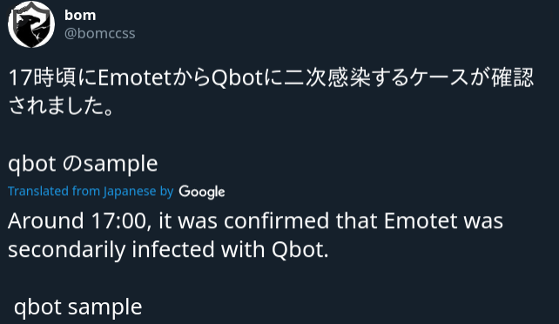Click "Qbot" in the Japanese tweet text
Viewport: 559px width, 324px height.
click(x=237, y=78)
